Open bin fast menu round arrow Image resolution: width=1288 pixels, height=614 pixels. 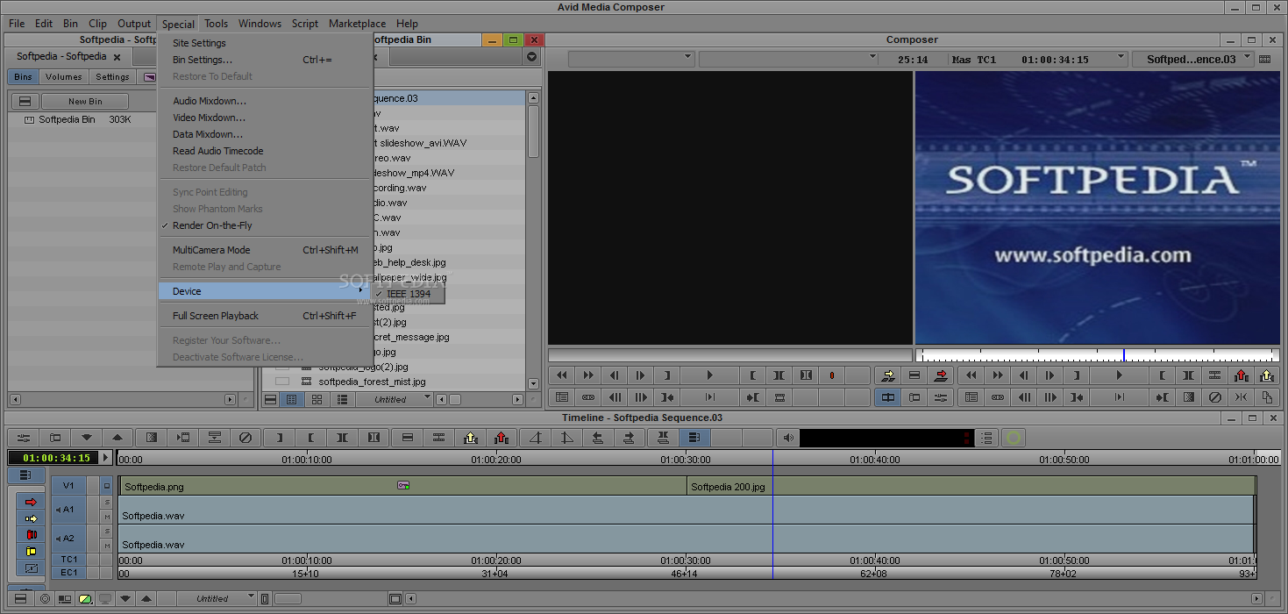[531, 57]
